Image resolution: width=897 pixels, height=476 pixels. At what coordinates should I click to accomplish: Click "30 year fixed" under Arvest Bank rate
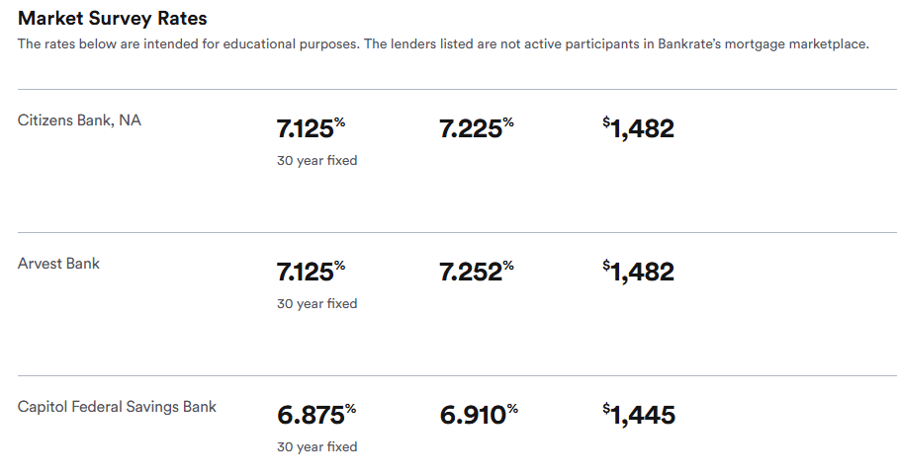(316, 304)
